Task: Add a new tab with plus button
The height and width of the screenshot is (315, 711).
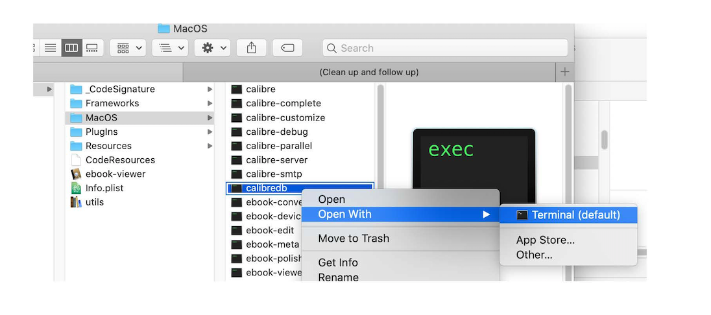Action: [x=564, y=72]
